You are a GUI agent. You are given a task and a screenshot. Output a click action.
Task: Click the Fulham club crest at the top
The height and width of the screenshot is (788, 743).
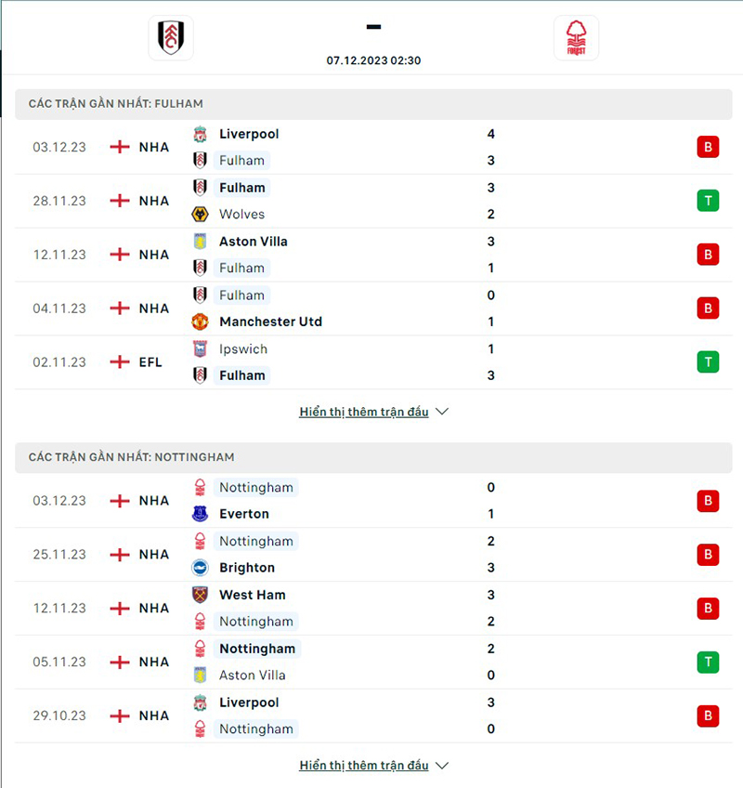pos(169,39)
